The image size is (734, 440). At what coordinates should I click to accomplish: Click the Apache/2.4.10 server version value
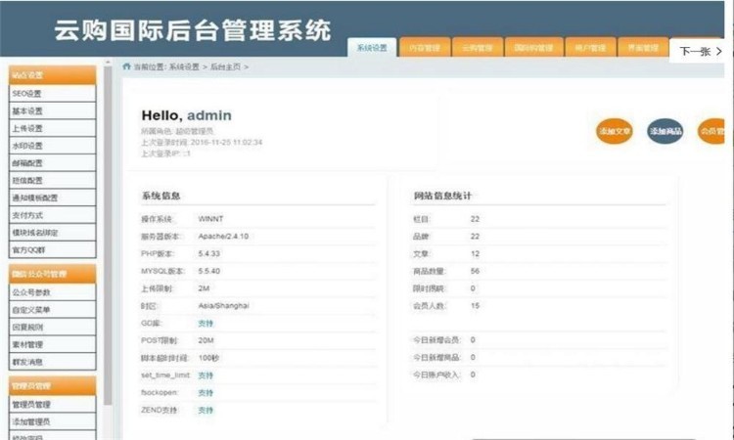[223, 236]
